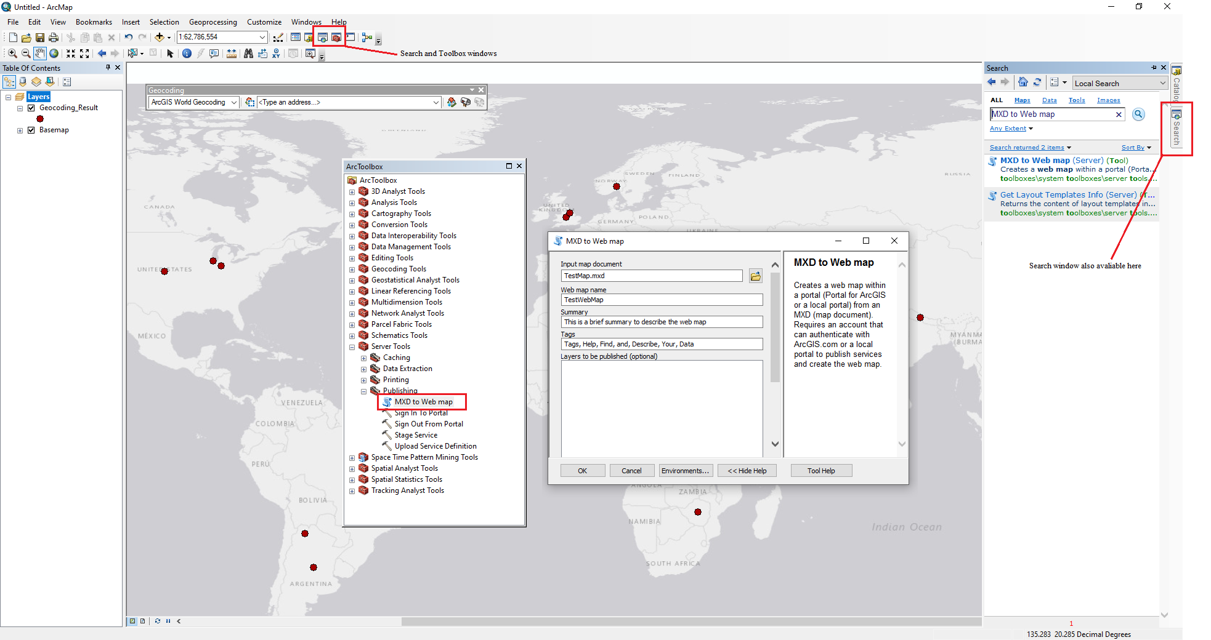Click the Summary text field
Viewport: 1211px width, 640px height.
662,322
